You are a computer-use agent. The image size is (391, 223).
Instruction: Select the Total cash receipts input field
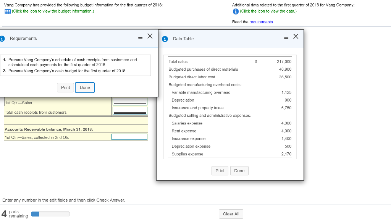[x=129, y=111]
